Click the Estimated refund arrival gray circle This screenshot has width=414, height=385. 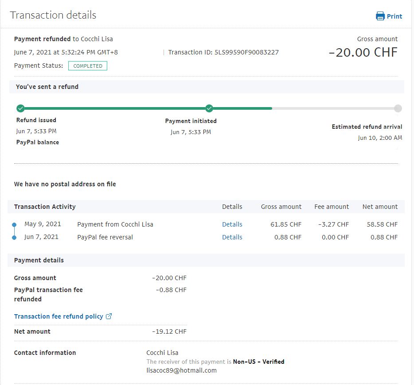(x=398, y=108)
